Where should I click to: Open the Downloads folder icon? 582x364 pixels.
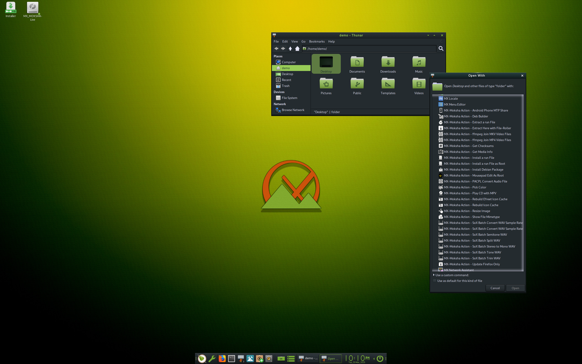pyautogui.click(x=388, y=62)
